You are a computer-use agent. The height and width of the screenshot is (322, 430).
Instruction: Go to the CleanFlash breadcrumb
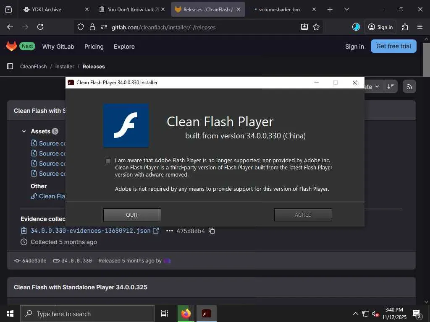[x=34, y=67]
